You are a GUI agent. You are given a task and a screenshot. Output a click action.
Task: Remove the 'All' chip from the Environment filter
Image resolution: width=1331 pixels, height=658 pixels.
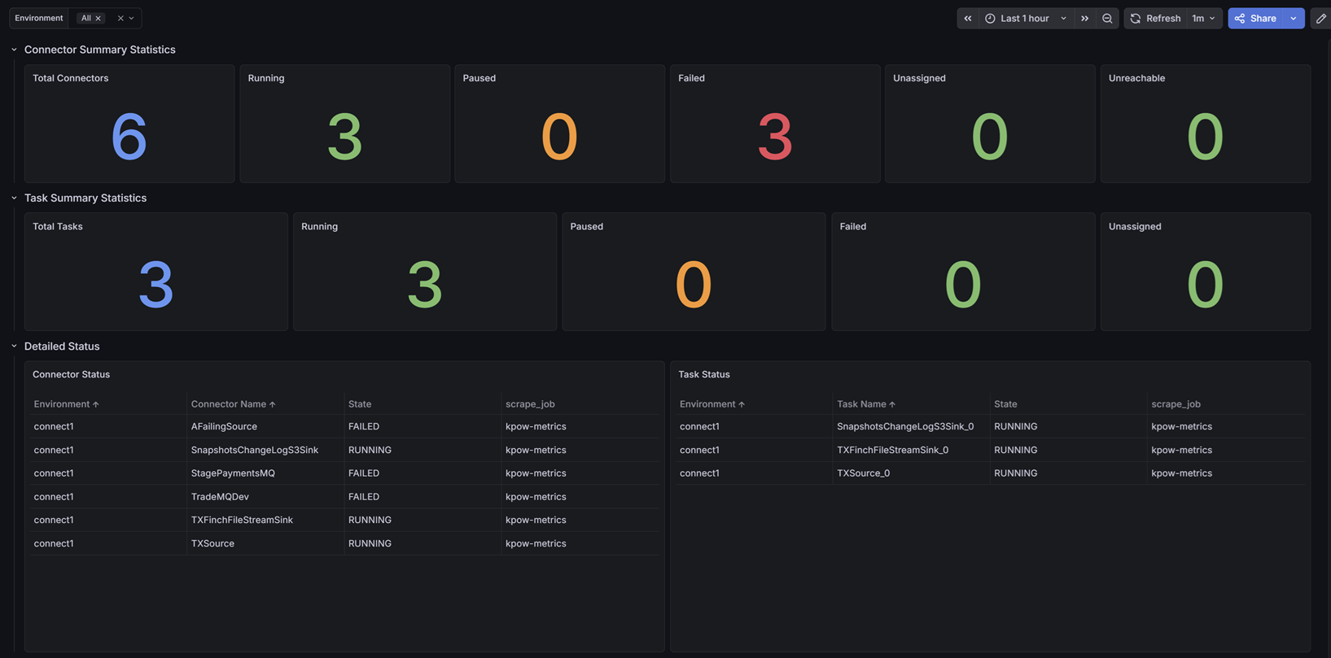(99, 18)
